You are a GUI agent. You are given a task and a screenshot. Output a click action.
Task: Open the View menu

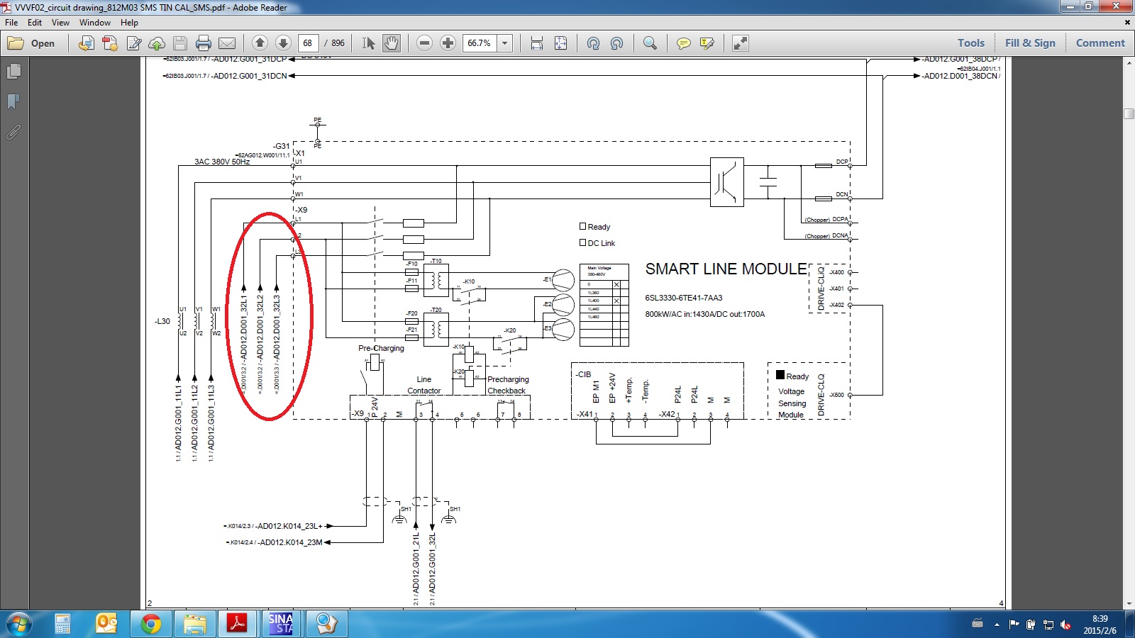[x=60, y=23]
